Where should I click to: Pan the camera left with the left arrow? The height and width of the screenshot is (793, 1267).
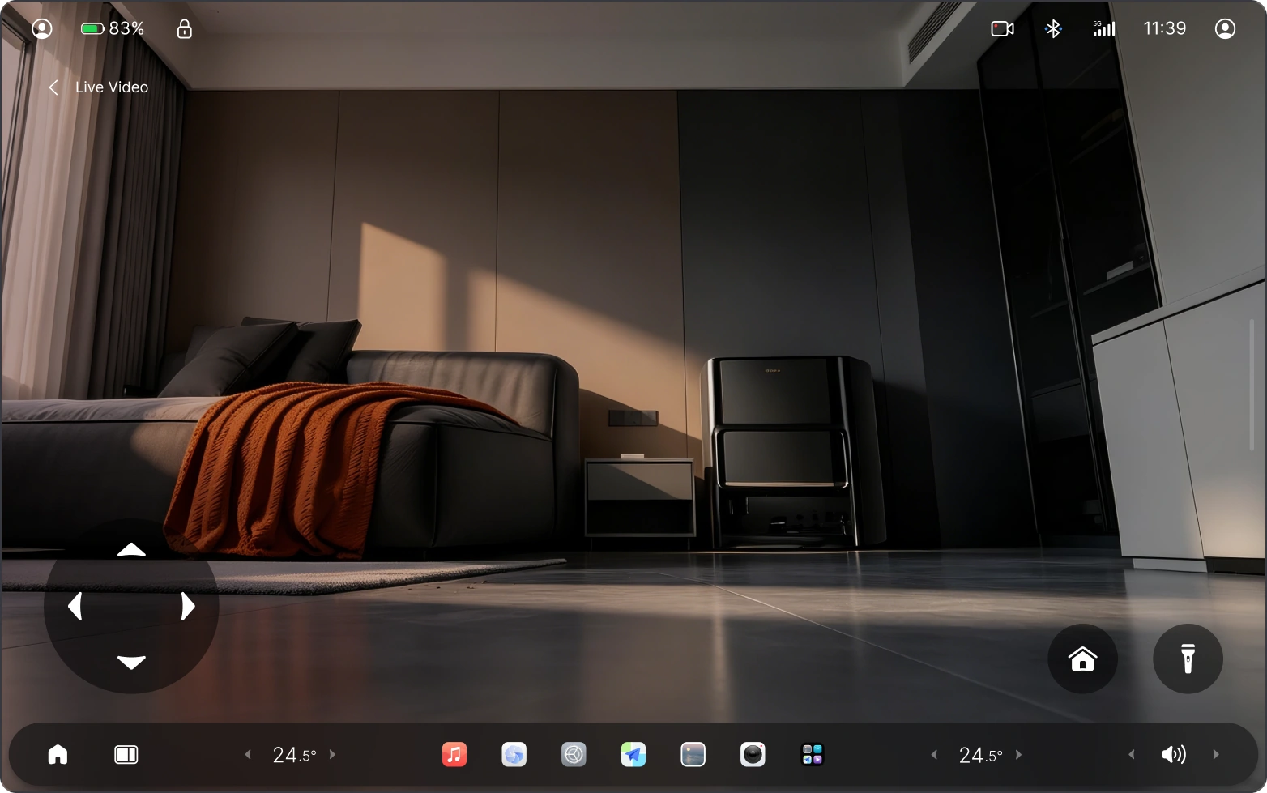click(75, 606)
